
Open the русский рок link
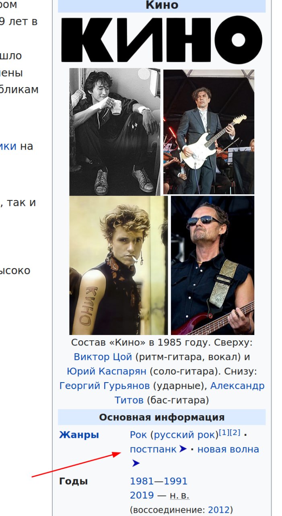point(185,435)
